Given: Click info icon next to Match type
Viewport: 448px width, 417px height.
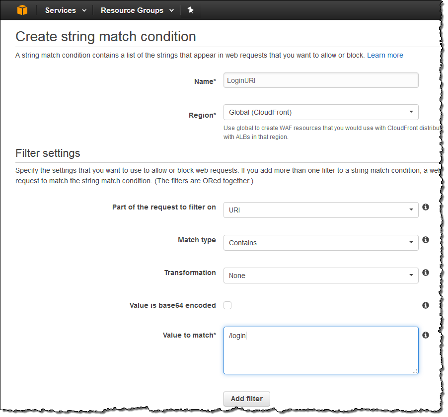Looking at the screenshot, I should click(426, 240).
